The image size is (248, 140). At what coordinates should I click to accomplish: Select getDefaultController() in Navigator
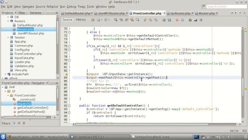click(x=33, y=108)
